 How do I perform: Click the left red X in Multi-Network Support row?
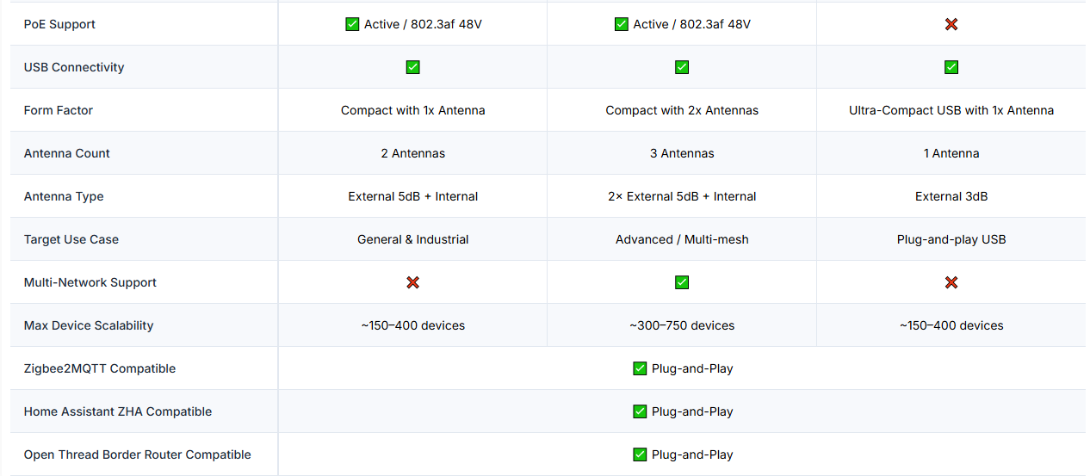(x=413, y=282)
